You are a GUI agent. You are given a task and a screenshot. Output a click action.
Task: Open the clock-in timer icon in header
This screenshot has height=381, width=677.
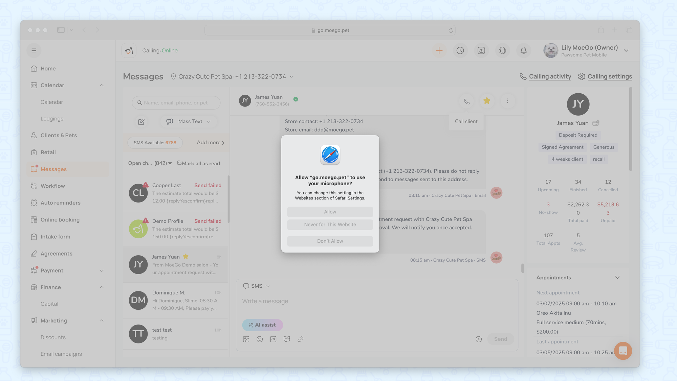point(460,51)
